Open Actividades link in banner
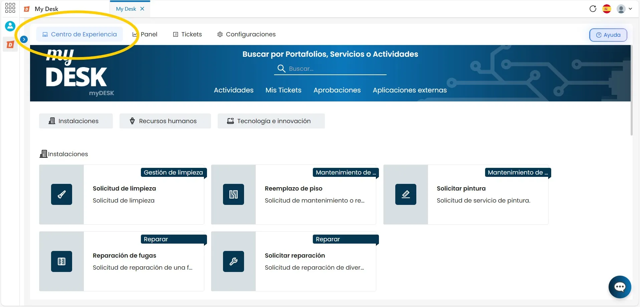640x307 pixels. pyautogui.click(x=234, y=90)
